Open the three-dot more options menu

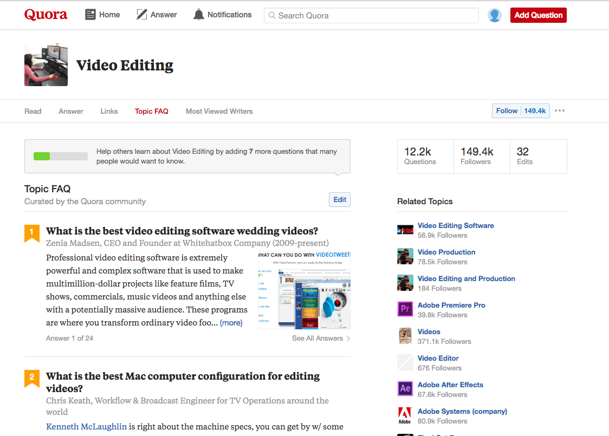(560, 110)
